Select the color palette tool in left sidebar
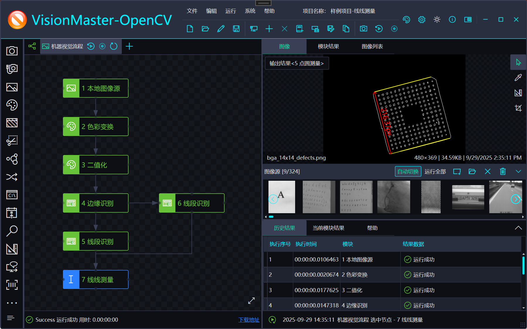The width and height of the screenshot is (527, 329). click(x=12, y=105)
